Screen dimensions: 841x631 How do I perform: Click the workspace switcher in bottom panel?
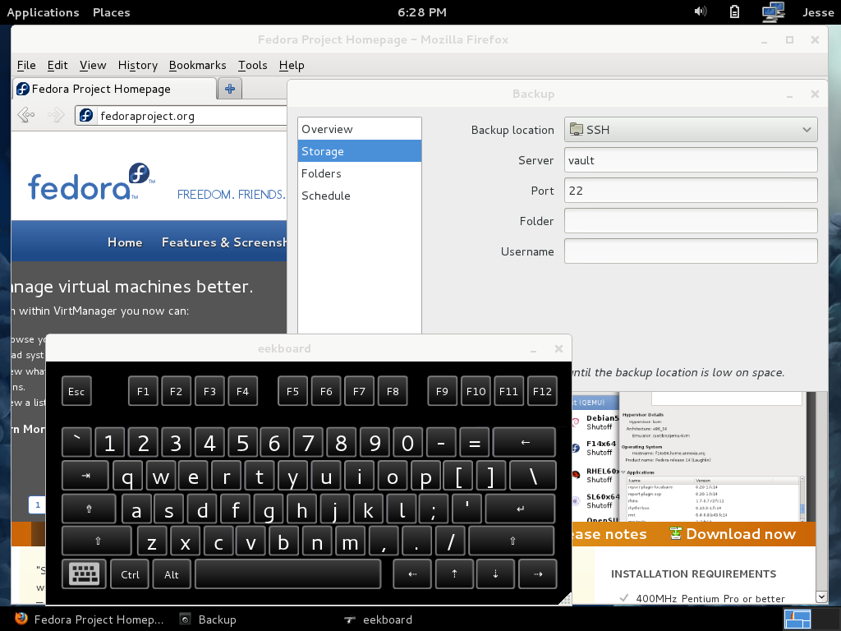click(797, 619)
